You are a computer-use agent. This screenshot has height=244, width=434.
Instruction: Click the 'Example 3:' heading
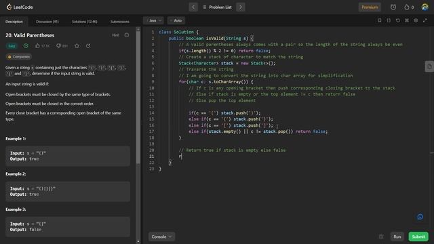16,209
